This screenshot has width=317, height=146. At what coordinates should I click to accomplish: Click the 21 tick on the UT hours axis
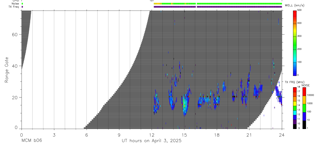(249, 135)
